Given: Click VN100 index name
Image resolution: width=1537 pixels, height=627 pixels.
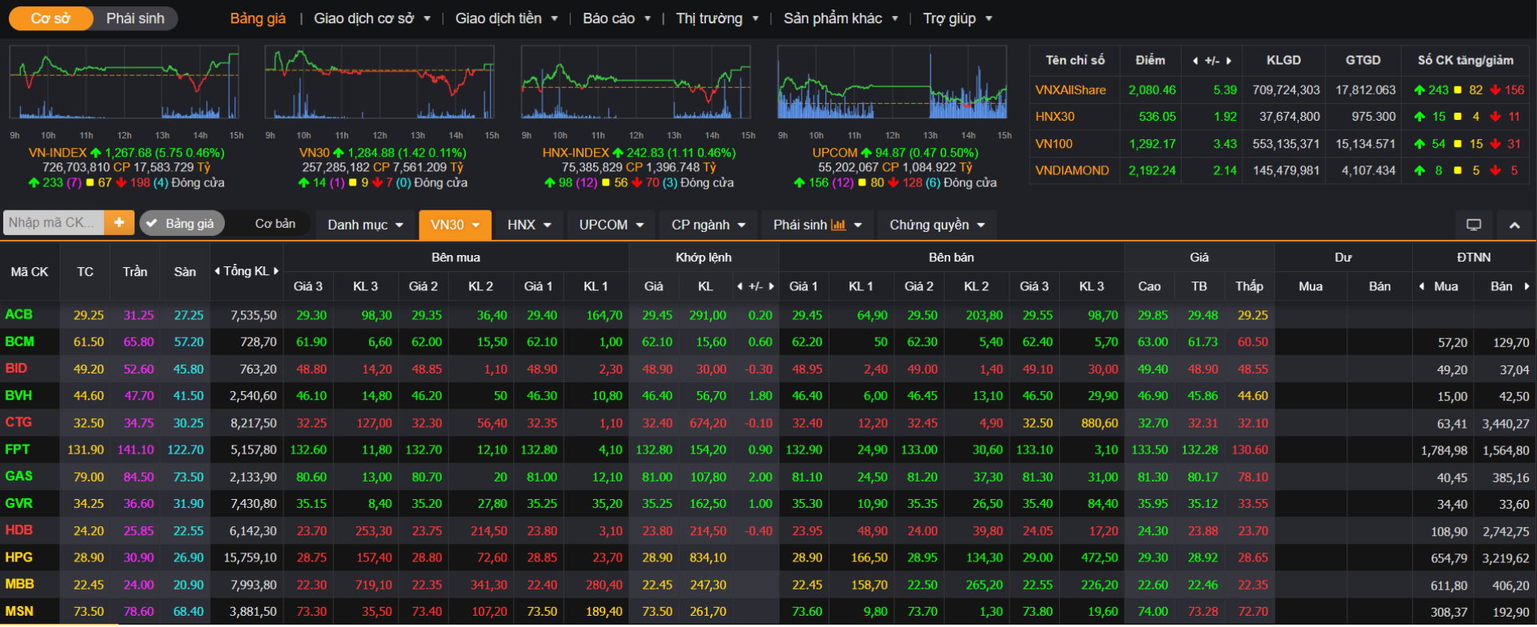Looking at the screenshot, I should 1053,144.
